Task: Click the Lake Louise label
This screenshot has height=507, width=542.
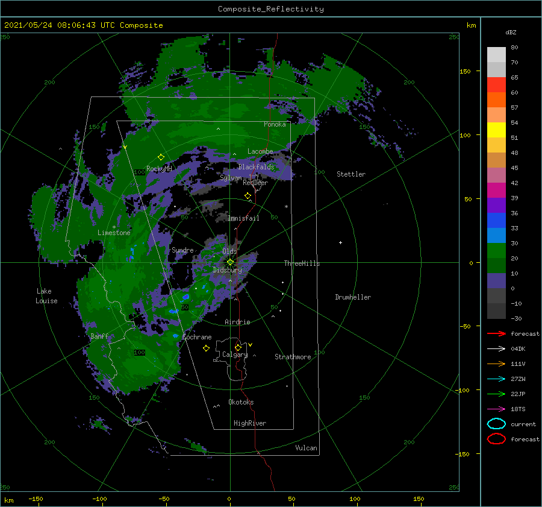Action: [x=46, y=296]
